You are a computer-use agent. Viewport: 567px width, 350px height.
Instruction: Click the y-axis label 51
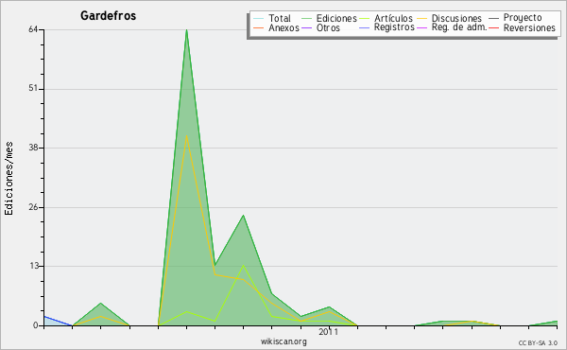(x=33, y=89)
